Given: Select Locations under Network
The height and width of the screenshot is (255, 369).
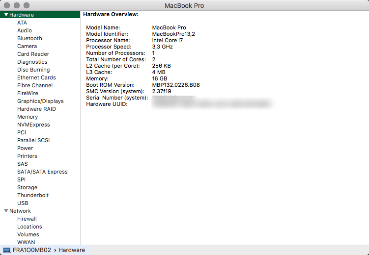Looking at the screenshot, I should [29, 227].
